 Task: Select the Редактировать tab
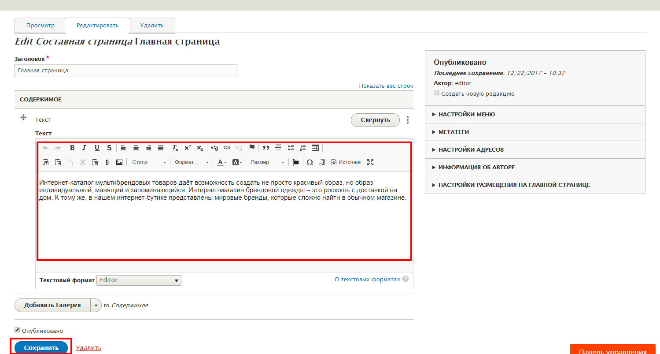point(98,26)
